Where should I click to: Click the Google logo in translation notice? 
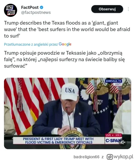coord(65,44)
